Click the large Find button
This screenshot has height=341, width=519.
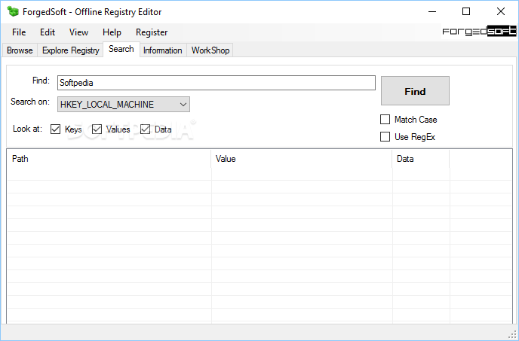click(x=415, y=91)
